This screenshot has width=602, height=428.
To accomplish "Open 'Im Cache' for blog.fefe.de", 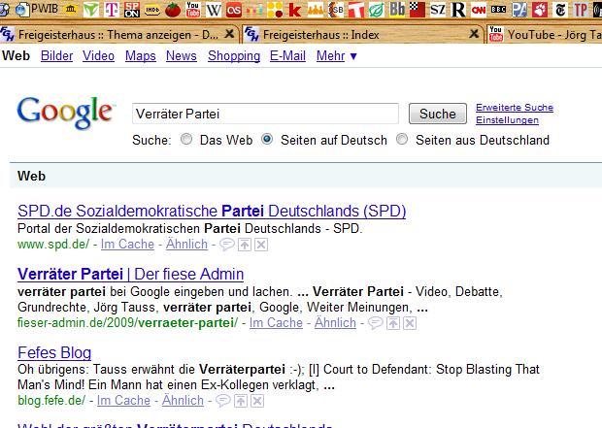I will tap(123, 401).
